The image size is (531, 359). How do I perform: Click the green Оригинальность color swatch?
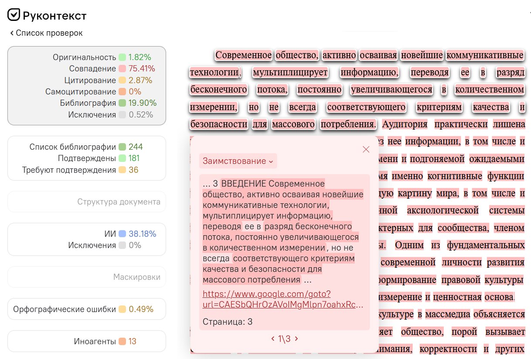[x=122, y=57]
